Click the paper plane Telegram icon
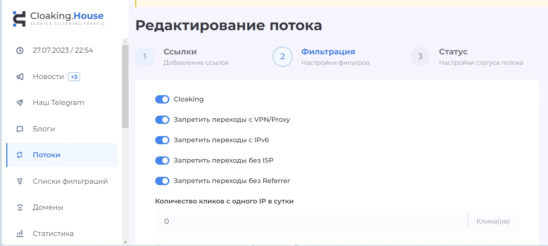Screen dimensions: 548x246 [x=20, y=103]
